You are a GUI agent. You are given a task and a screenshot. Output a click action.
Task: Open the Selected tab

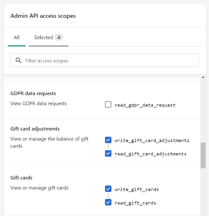coord(48,38)
